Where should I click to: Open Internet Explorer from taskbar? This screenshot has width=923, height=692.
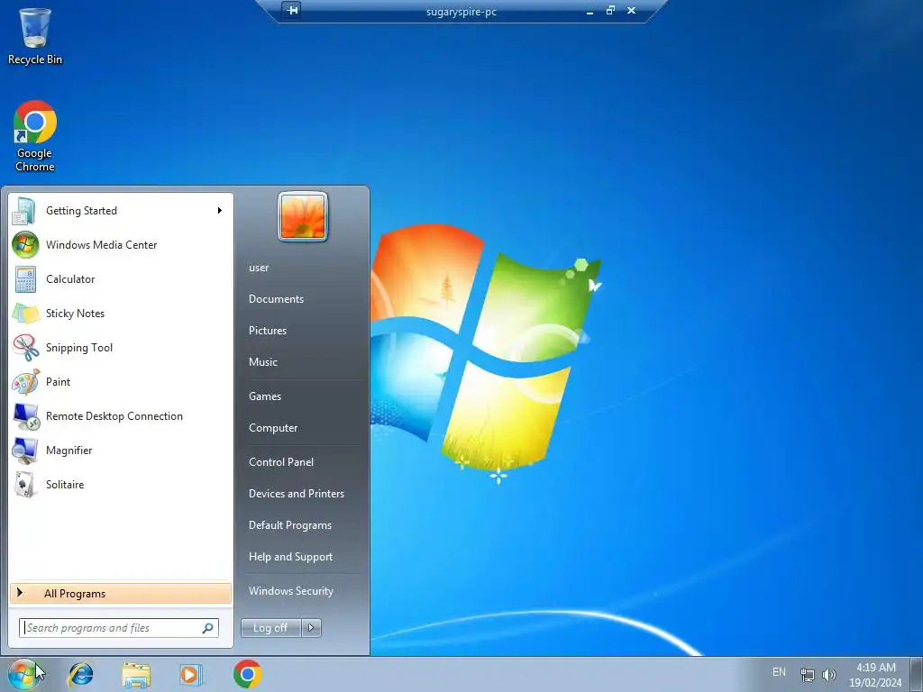(80, 674)
